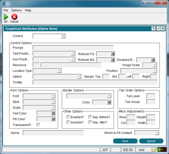This screenshot has width=169, height=154.
Task: Expand the Location Type dropdown
Action: 59,71
